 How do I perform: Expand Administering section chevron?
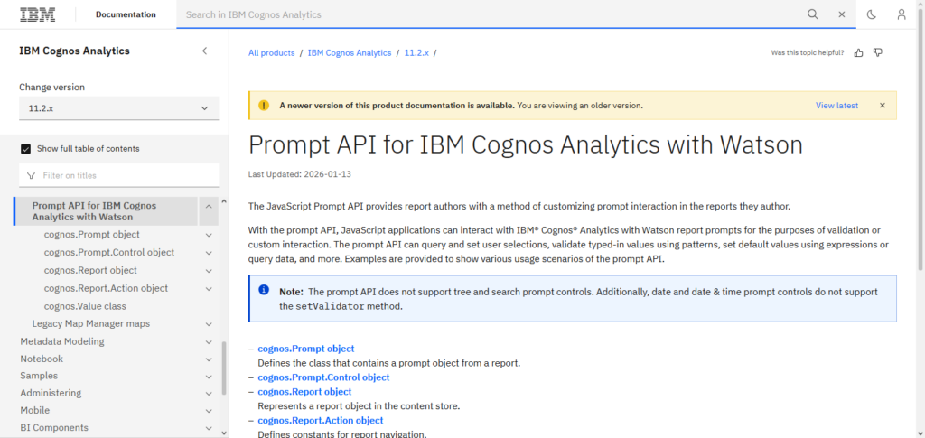click(x=209, y=393)
